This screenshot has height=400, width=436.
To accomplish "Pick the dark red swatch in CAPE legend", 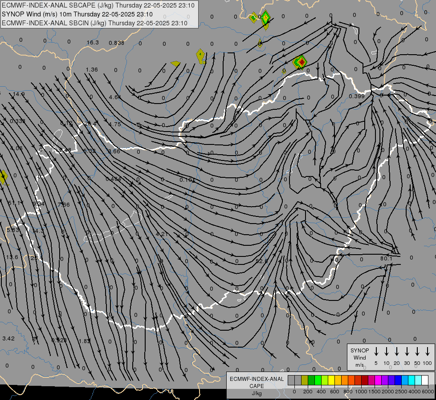I will (365, 380).
